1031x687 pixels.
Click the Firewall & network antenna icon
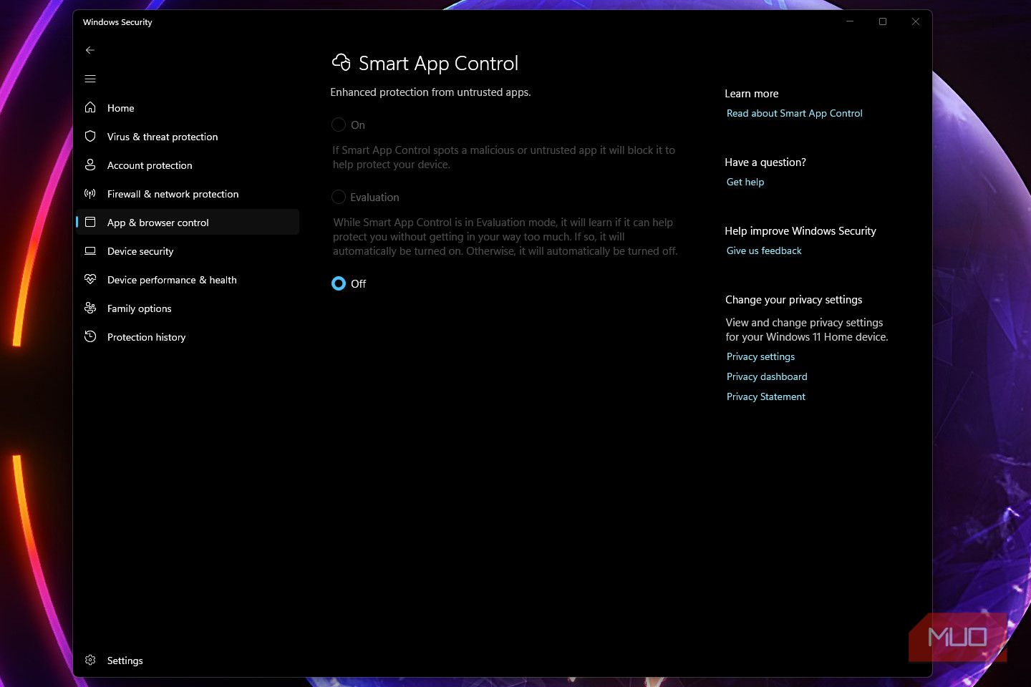coord(90,193)
